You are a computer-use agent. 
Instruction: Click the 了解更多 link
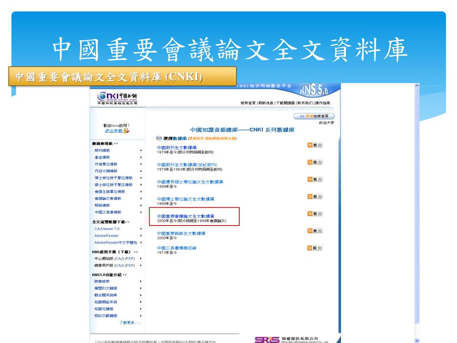tap(127, 322)
